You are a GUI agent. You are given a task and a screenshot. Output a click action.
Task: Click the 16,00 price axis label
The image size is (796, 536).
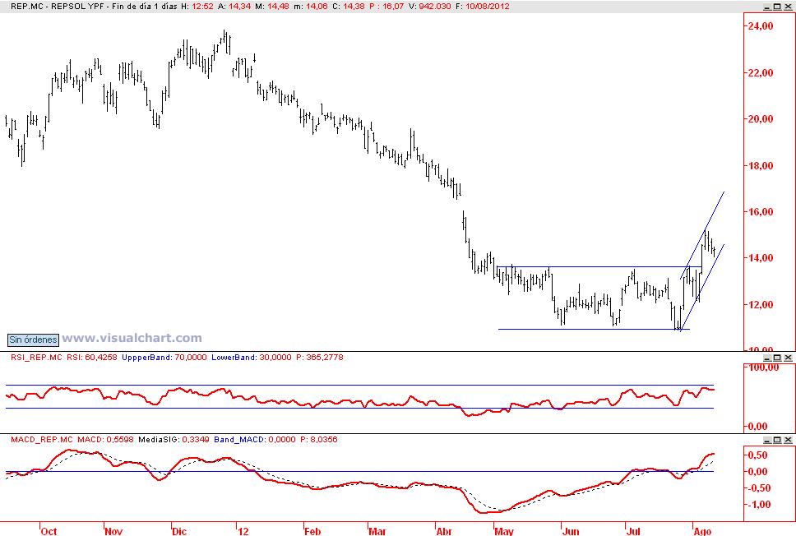tap(761, 212)
